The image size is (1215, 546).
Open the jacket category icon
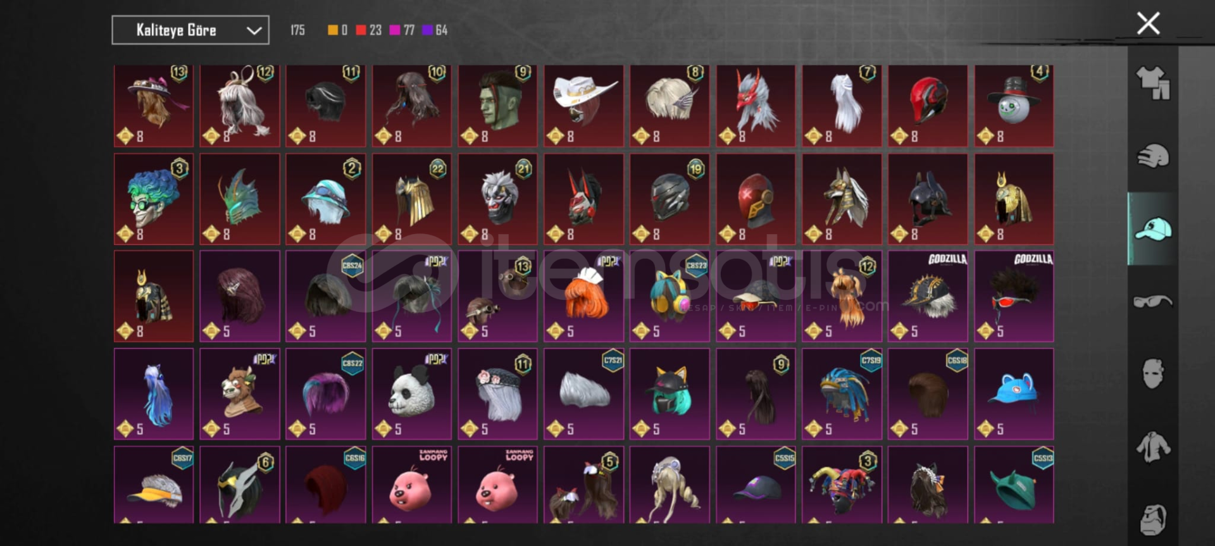[x=1153, y=447]
